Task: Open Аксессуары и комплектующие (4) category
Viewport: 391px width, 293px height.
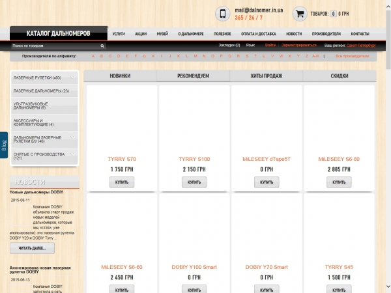Action: point(44,122)
